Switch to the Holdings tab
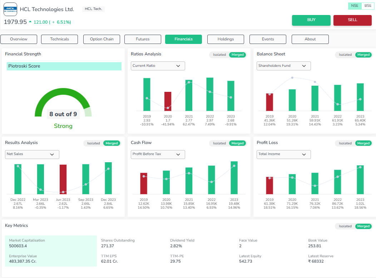Screen dimensions: 376x278 [226, 39]
